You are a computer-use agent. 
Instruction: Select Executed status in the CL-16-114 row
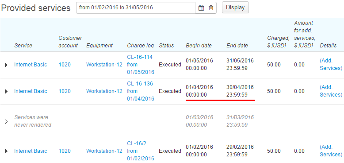pos(170,65)
